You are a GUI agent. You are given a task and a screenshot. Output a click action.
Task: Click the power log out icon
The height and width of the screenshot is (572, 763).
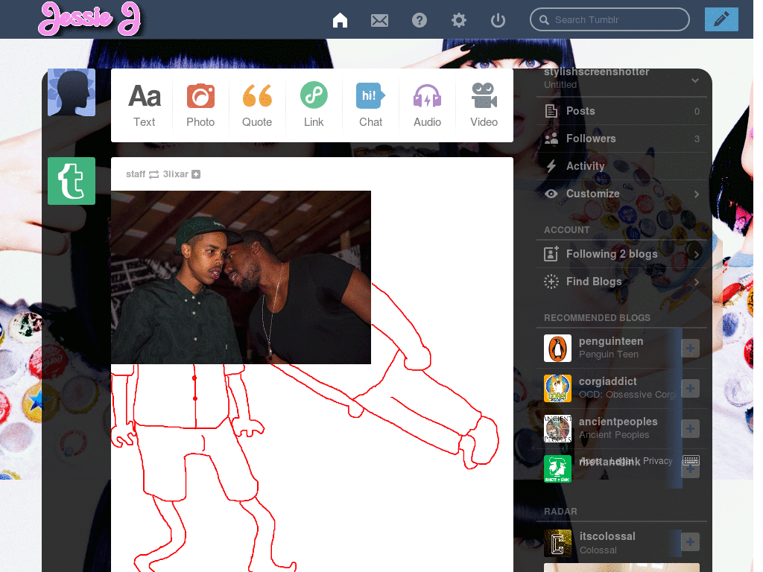(x=498, y=20)
